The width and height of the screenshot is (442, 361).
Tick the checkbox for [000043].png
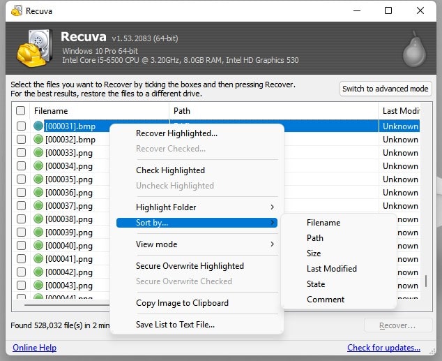(21, 285)
